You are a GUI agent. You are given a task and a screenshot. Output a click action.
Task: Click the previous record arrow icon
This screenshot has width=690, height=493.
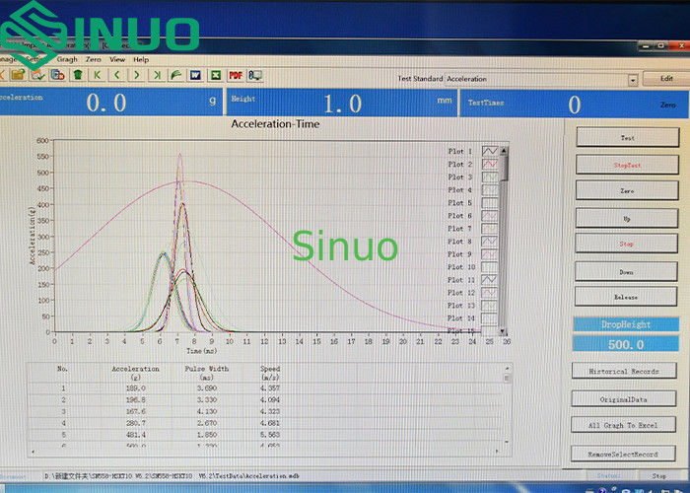click(117, 75)
